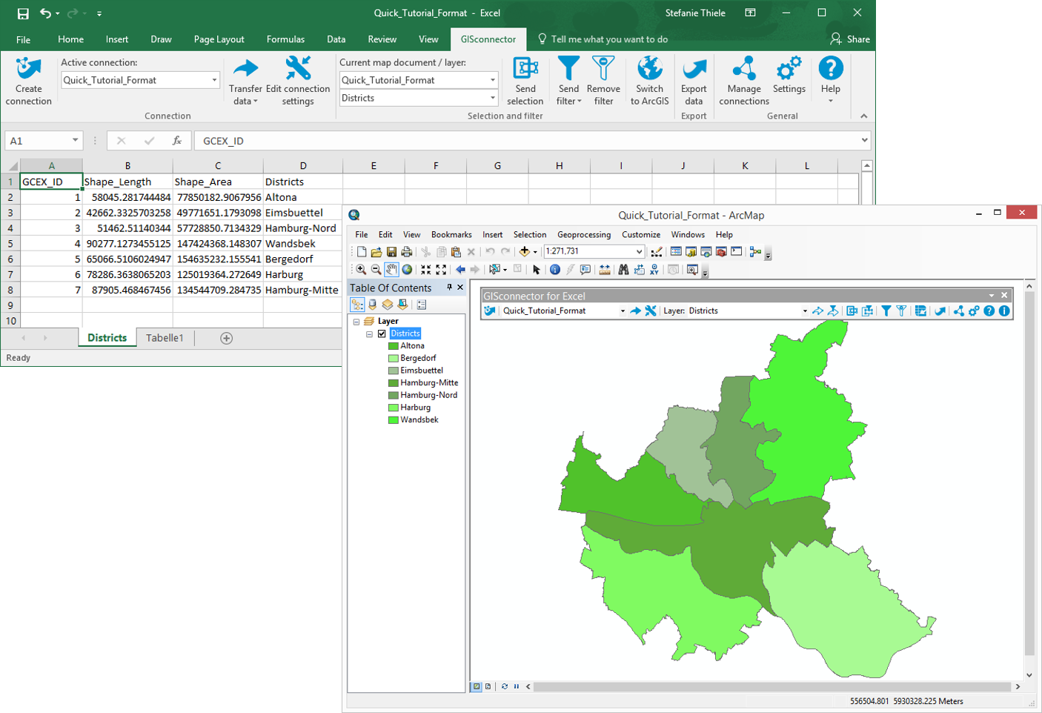Viewport: 1042px width, 713px height.
Task: Select ArcMap Zoom Out tool
Action: pyautogui.click(x=376, y=270)
